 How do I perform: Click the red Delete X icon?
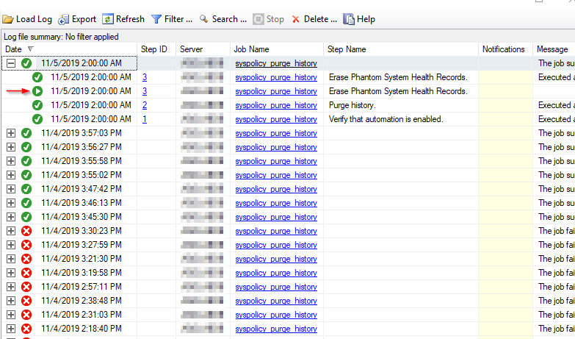coord(296,19)
